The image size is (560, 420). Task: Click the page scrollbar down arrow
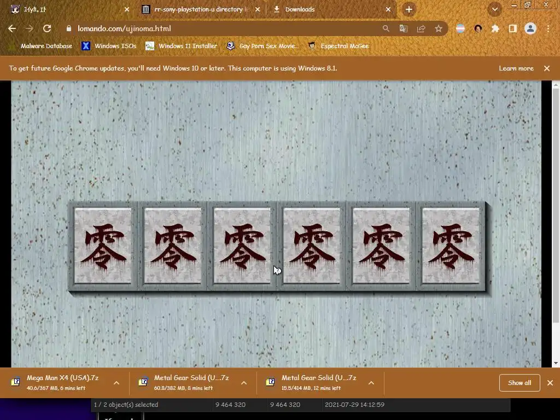pos(556,363)
